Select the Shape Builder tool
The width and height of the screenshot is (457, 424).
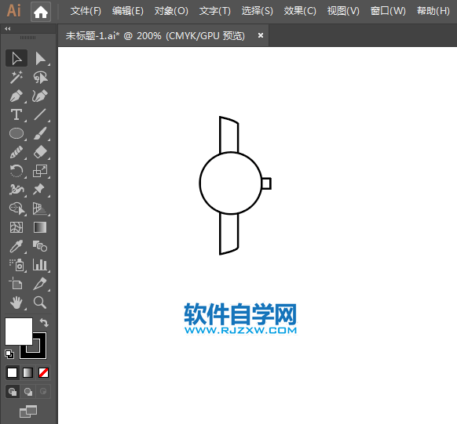click(x=16, y=208)
